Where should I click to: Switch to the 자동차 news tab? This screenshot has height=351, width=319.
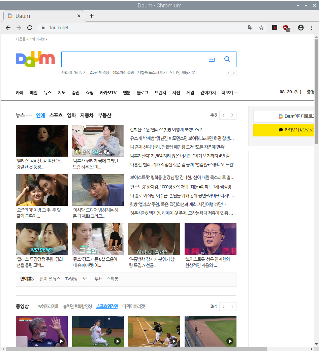(87, 115)
